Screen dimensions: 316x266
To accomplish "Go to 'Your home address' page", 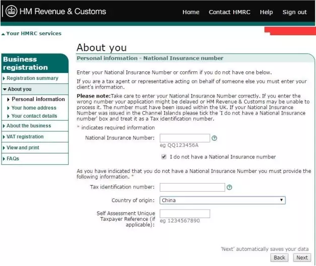I will [x=34, y=108].
